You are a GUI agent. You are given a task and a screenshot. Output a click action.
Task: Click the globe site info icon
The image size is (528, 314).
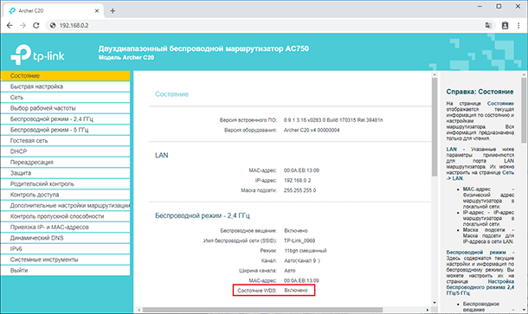pos(53,25)
